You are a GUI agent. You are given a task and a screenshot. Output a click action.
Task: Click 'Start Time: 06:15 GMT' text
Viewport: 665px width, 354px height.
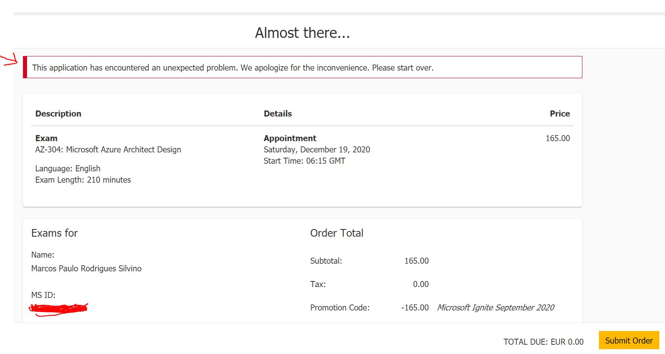[x=304, y=161]
